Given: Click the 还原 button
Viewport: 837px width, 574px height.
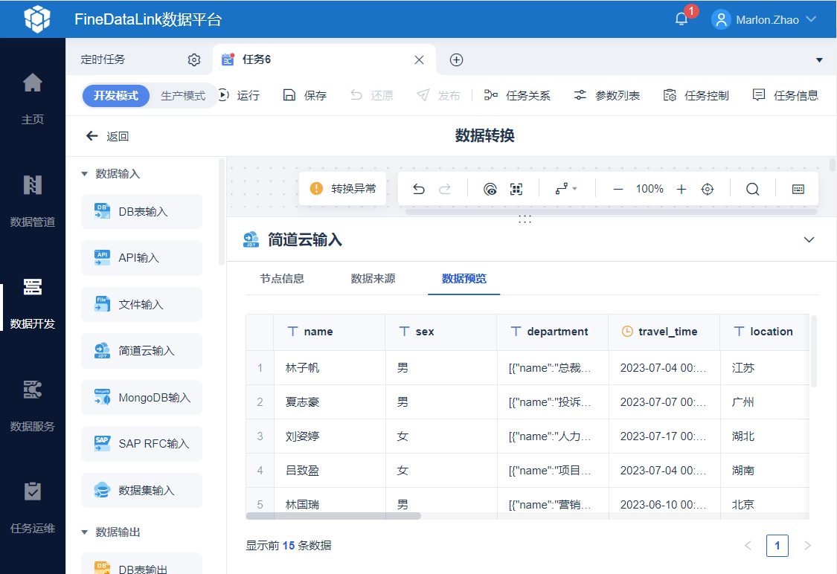Looking at the screenshot, I should click(372, 95).
